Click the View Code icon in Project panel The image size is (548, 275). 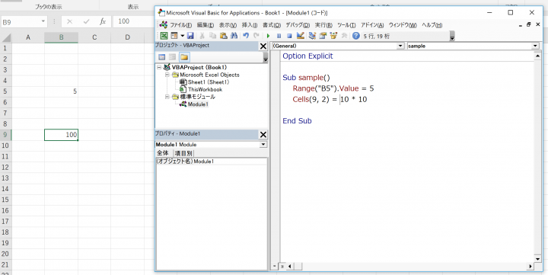tap(162, 57)
